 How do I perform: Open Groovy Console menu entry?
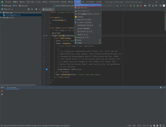pos(88,37)
